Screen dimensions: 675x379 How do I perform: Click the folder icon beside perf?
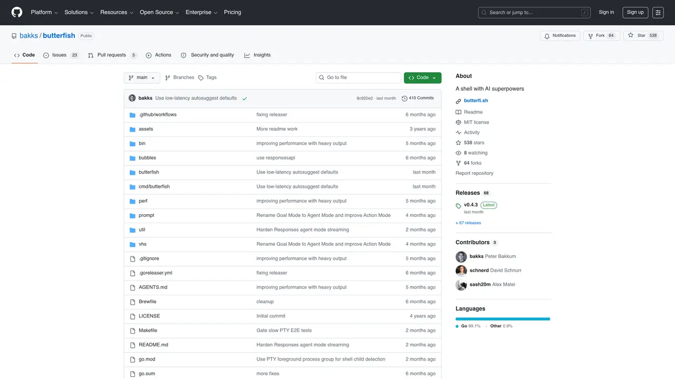click(133, 201)
